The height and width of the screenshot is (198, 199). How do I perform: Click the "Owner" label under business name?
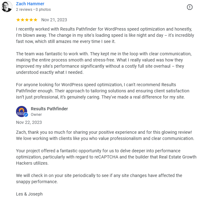(36, 115)
